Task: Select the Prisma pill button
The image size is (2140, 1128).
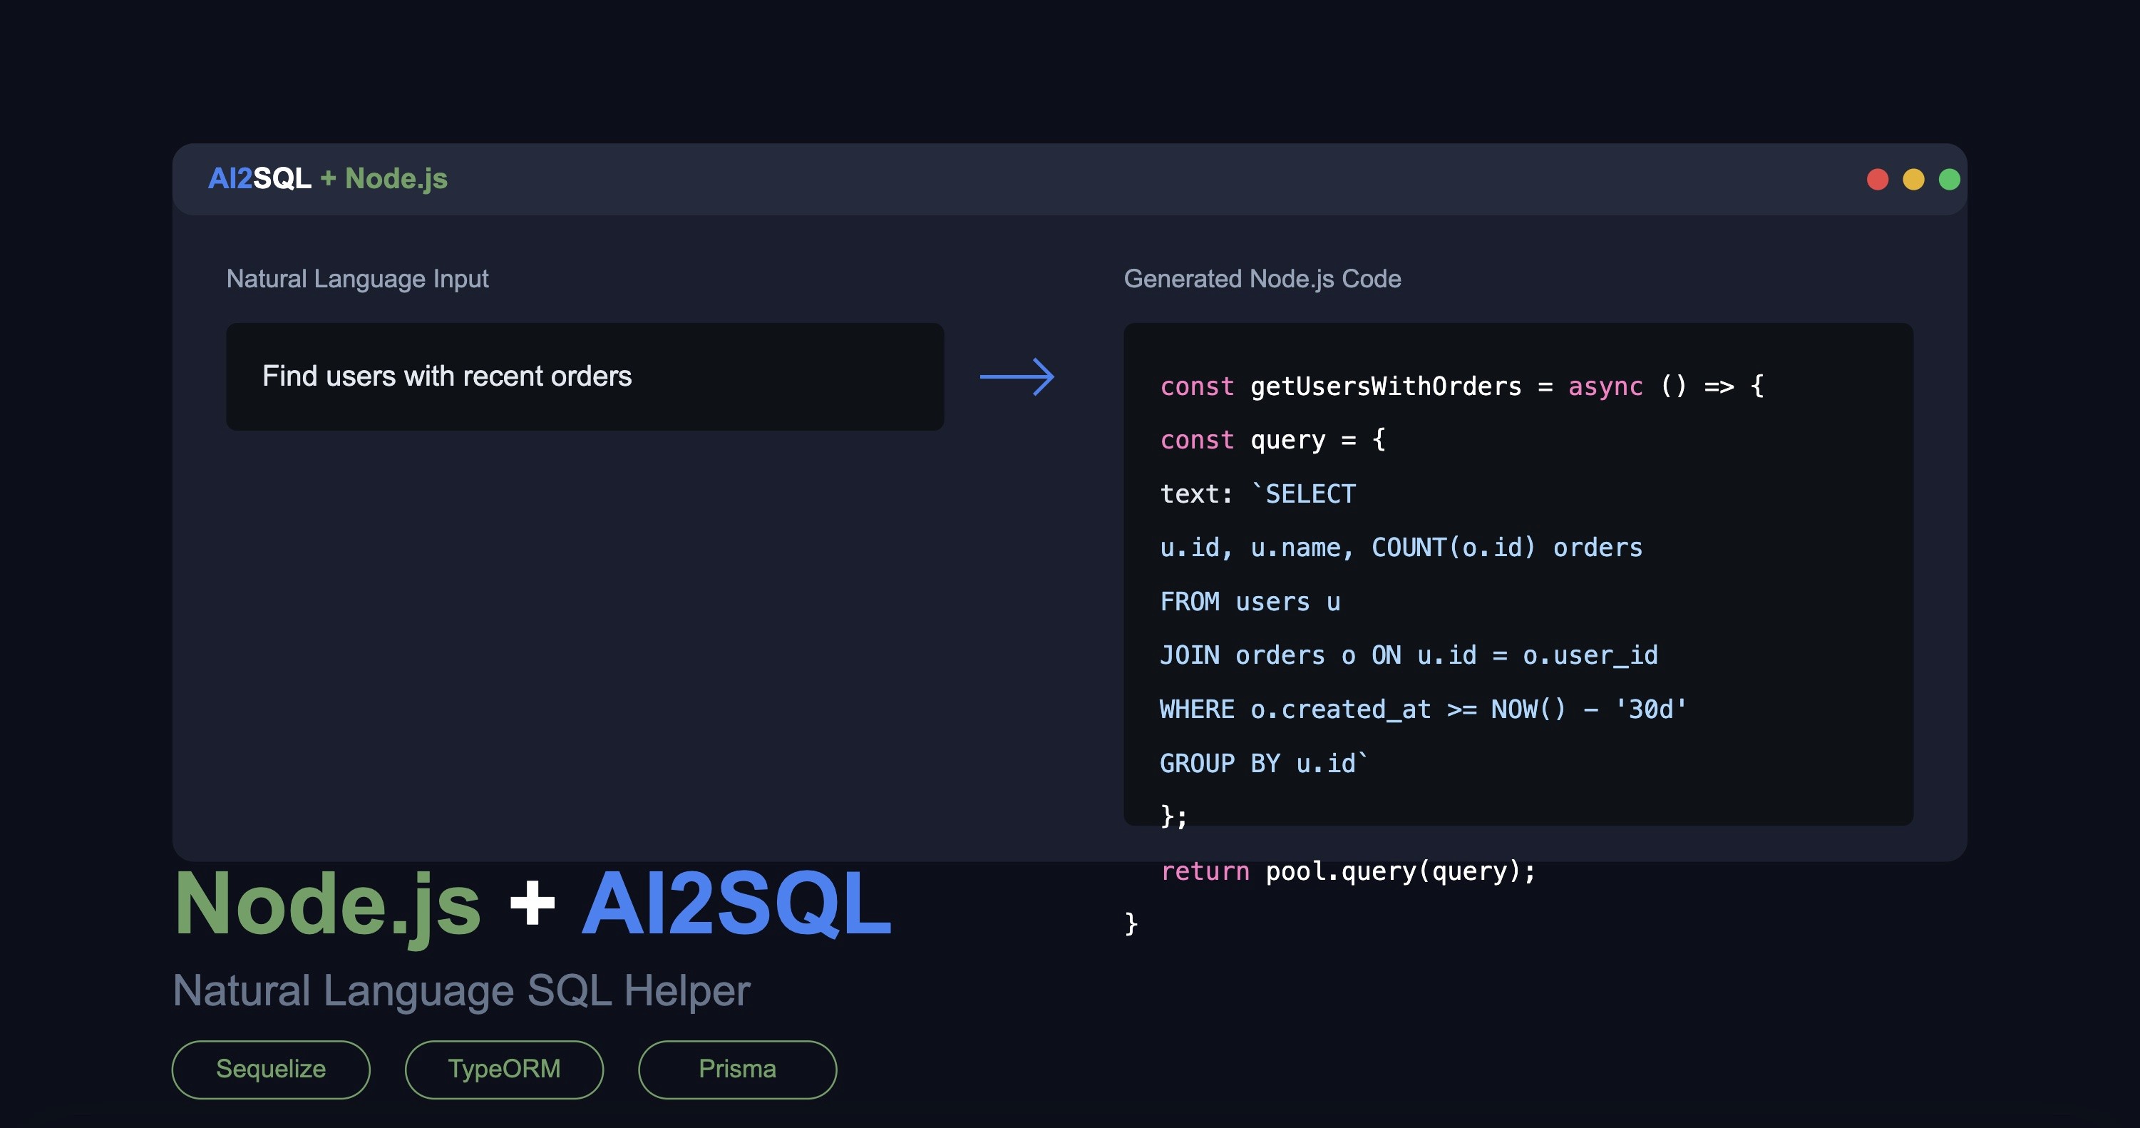Action: coord(738,1069)
